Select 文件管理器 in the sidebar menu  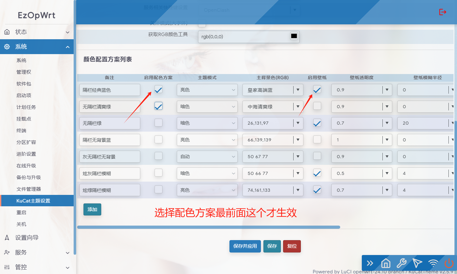[x=29, y=189]
